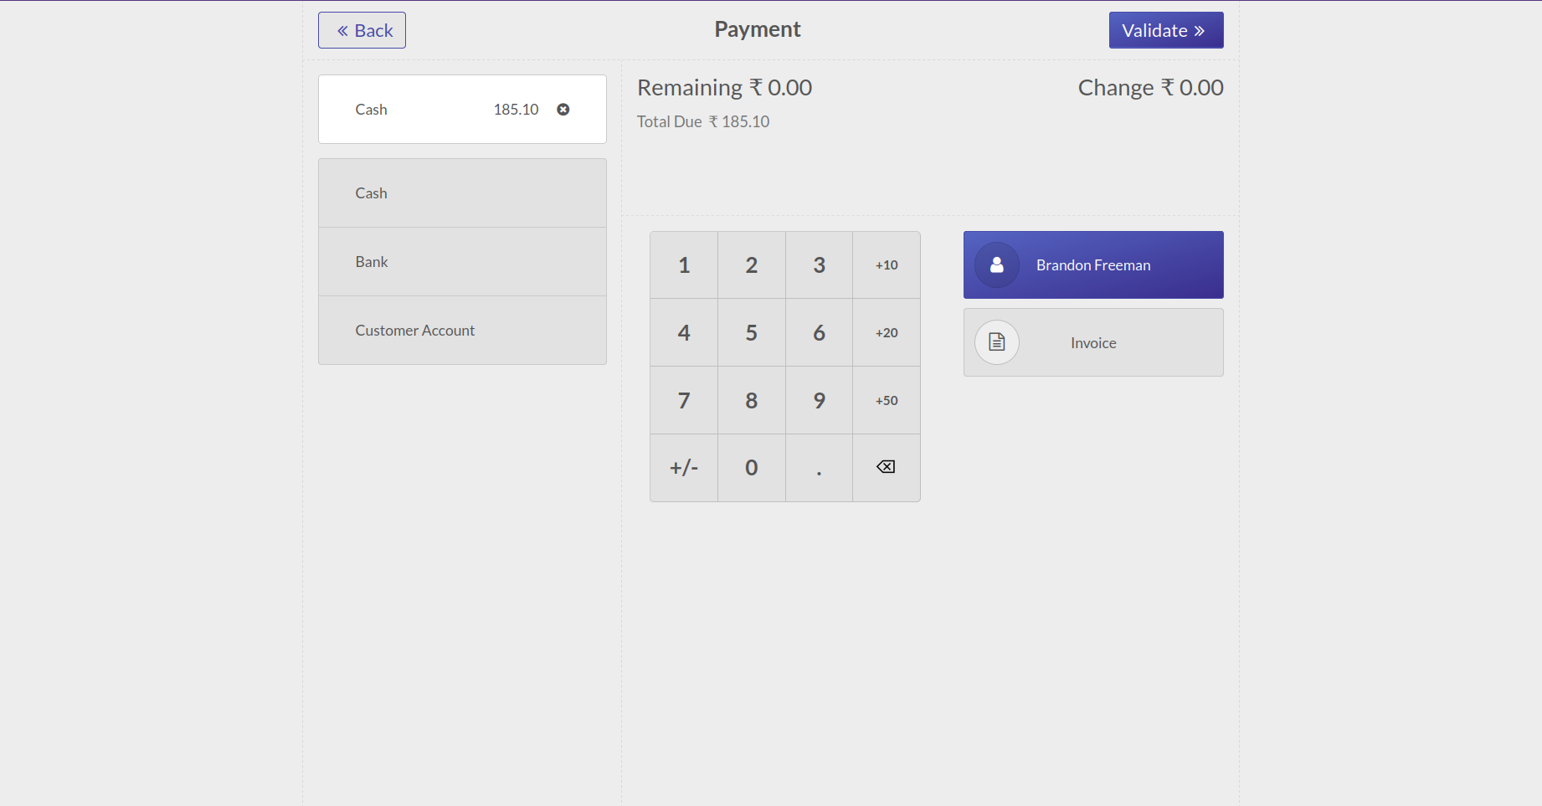1542x806 pixels.
Task: Tap numpad key 9
Action: tap(820, 400)
